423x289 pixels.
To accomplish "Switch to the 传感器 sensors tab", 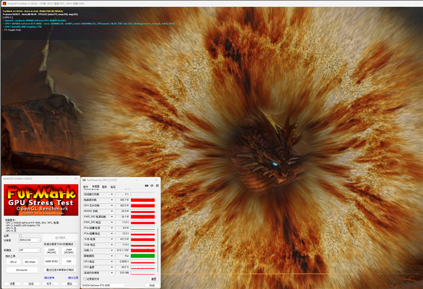I will click(96, 186).
